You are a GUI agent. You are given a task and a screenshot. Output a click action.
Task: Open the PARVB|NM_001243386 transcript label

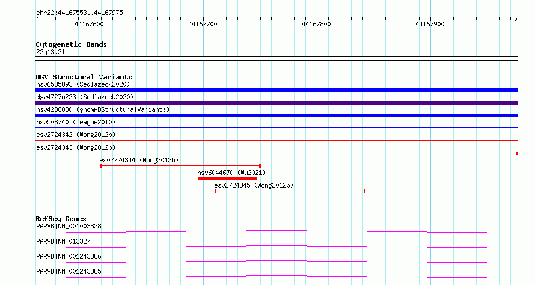pyautogui.click(x=69, y=256)
